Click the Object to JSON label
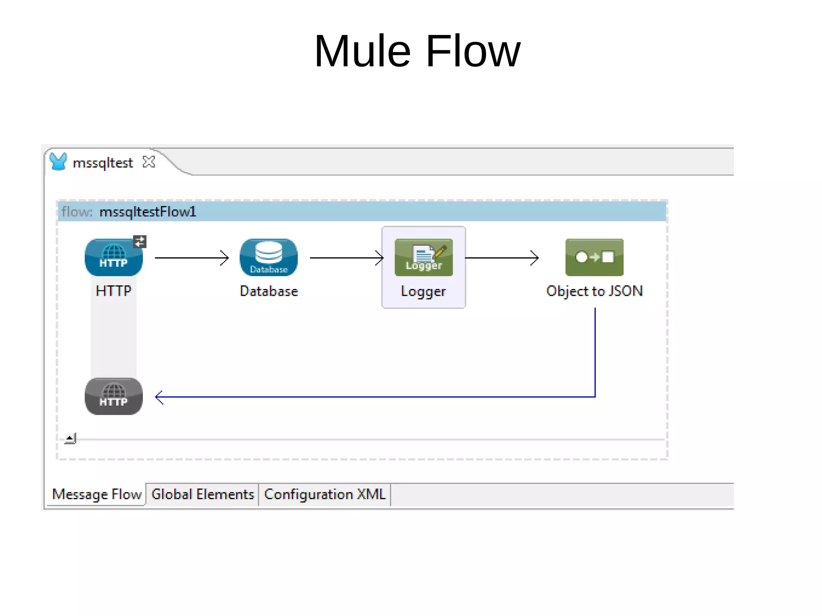Viewport: 822px width, 616px height. [594, 291]
